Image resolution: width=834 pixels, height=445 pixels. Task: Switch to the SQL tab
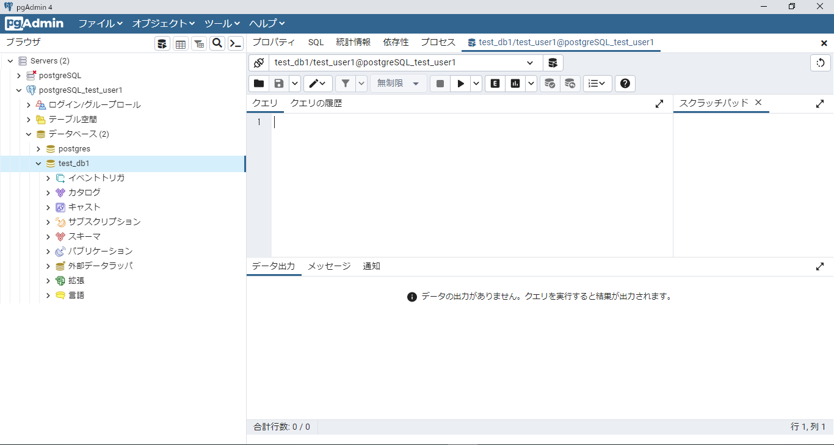[x=316, y=42]
